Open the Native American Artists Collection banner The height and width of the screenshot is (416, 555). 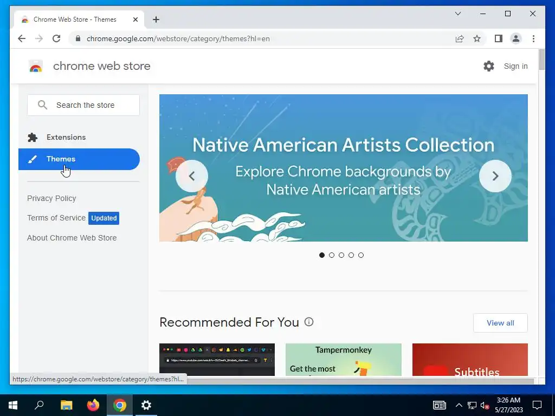click(x=343, y=168)
